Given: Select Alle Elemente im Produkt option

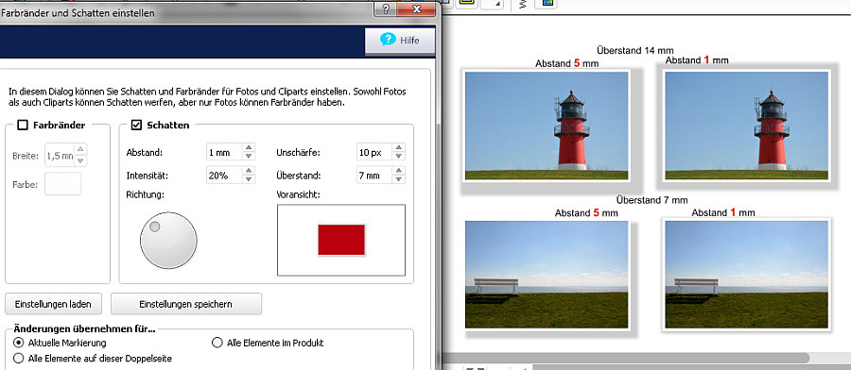Looking at the screenshot, I should click(217, 343).
